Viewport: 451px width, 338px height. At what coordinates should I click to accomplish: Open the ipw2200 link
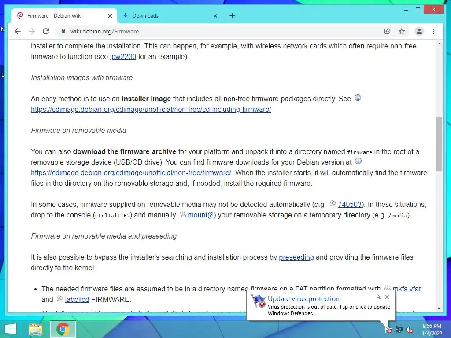pos(123,57)
